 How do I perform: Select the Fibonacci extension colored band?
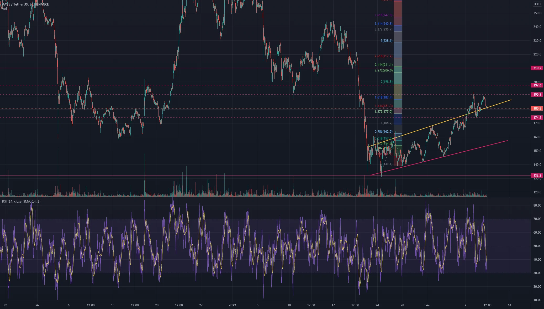pyautogui.click(x=398, y=83)
